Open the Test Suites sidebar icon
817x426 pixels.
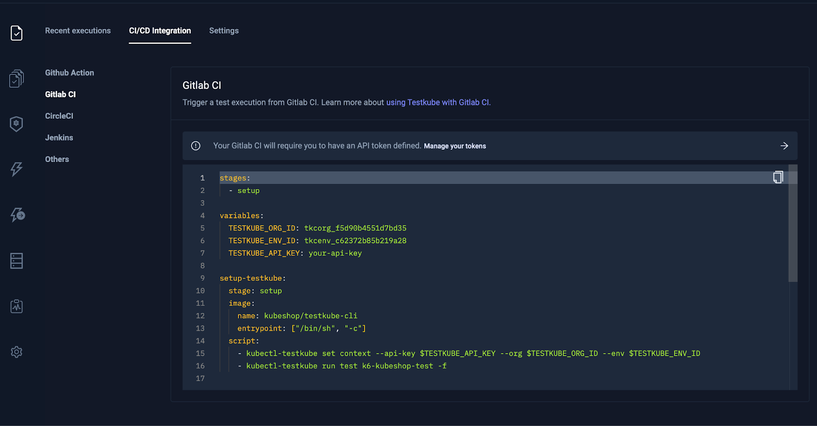pyautogui.click(x=16, y=78)
